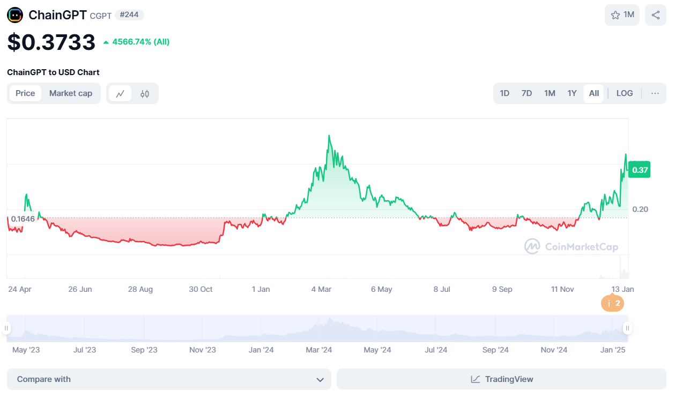Set chart range to 7D
Screen dimensions: 675x397
526,93
